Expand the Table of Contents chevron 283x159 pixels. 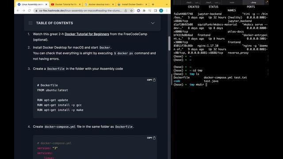click(x=153, y=23)
